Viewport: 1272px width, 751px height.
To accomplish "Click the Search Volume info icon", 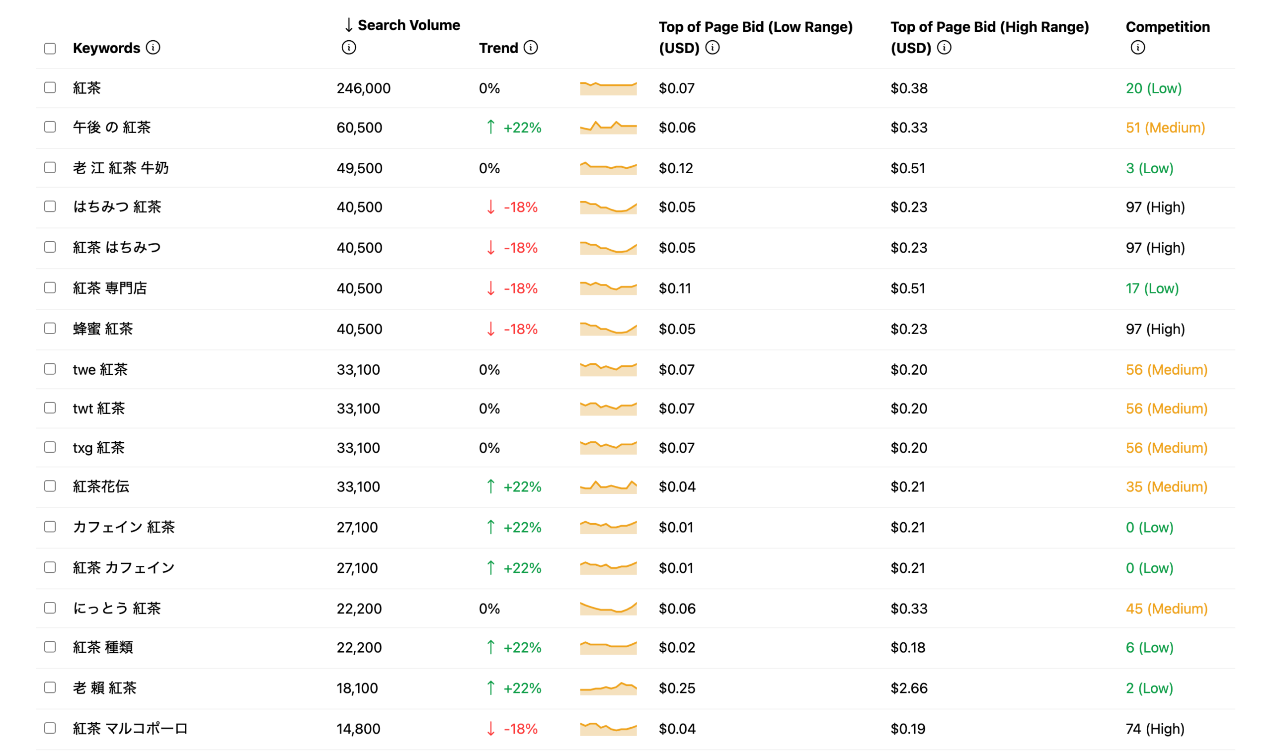I will (348, 48).
